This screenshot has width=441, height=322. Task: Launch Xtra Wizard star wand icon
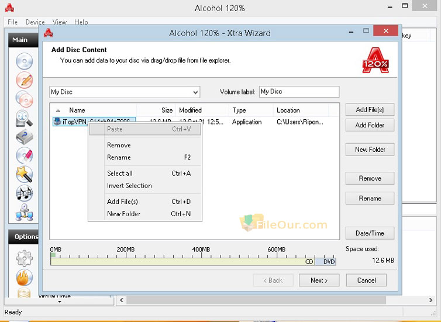25,174
